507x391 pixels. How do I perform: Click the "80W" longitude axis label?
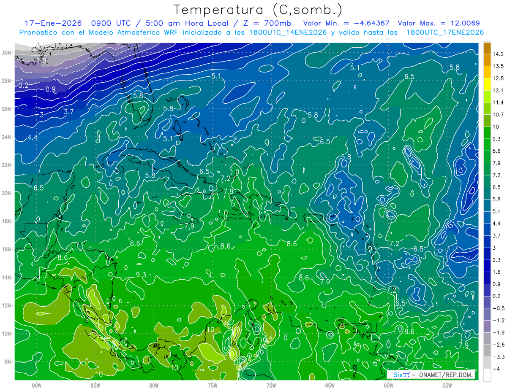[x=154, y=386]
